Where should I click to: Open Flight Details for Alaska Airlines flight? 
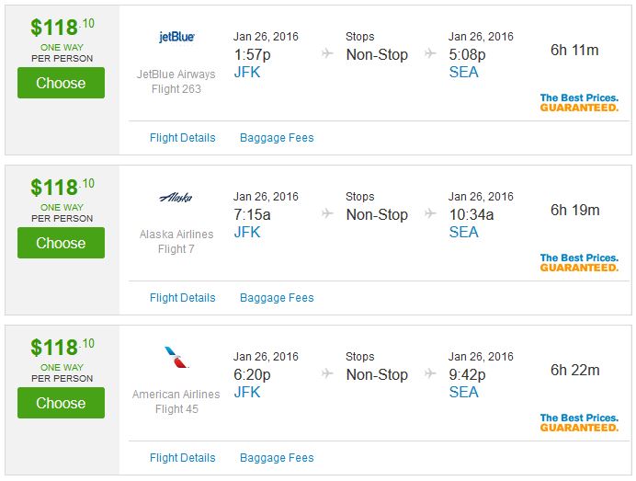183,298
